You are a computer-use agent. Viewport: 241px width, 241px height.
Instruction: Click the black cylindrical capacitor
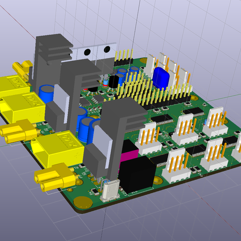pyautogui.click(x=114, y=82)
